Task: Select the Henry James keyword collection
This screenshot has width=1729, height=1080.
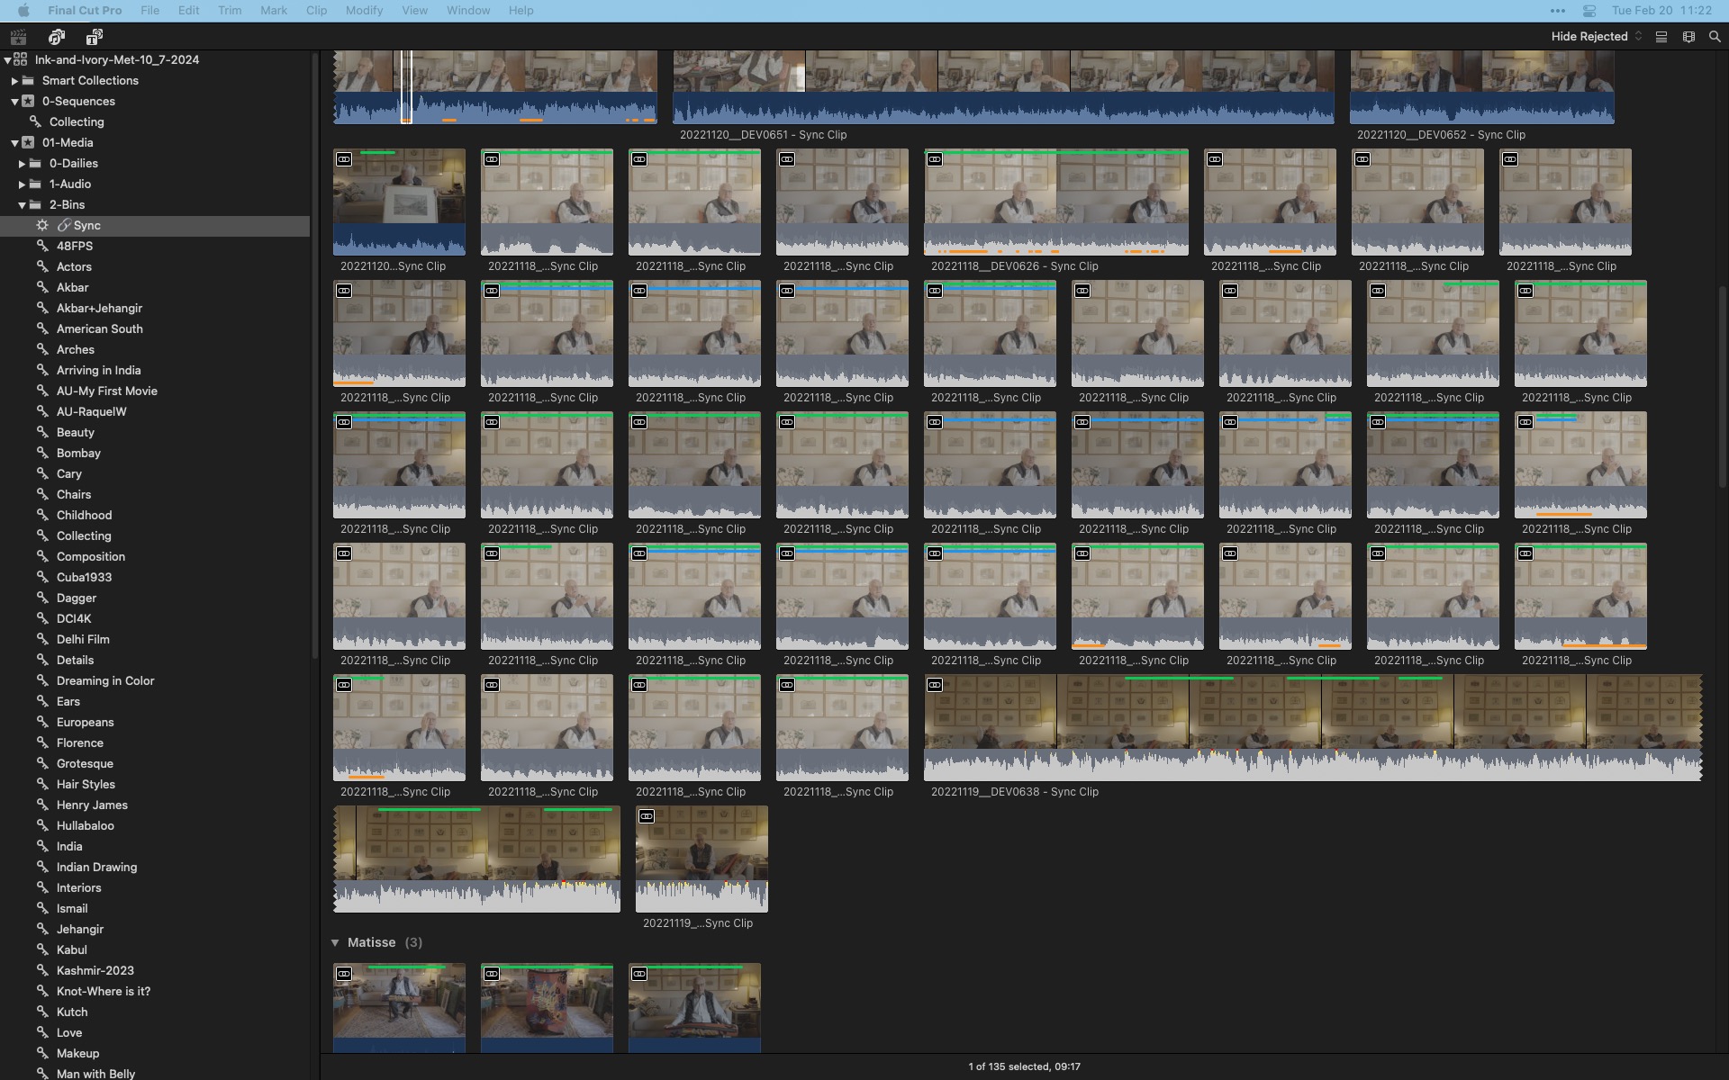Action: click(92, 805)
